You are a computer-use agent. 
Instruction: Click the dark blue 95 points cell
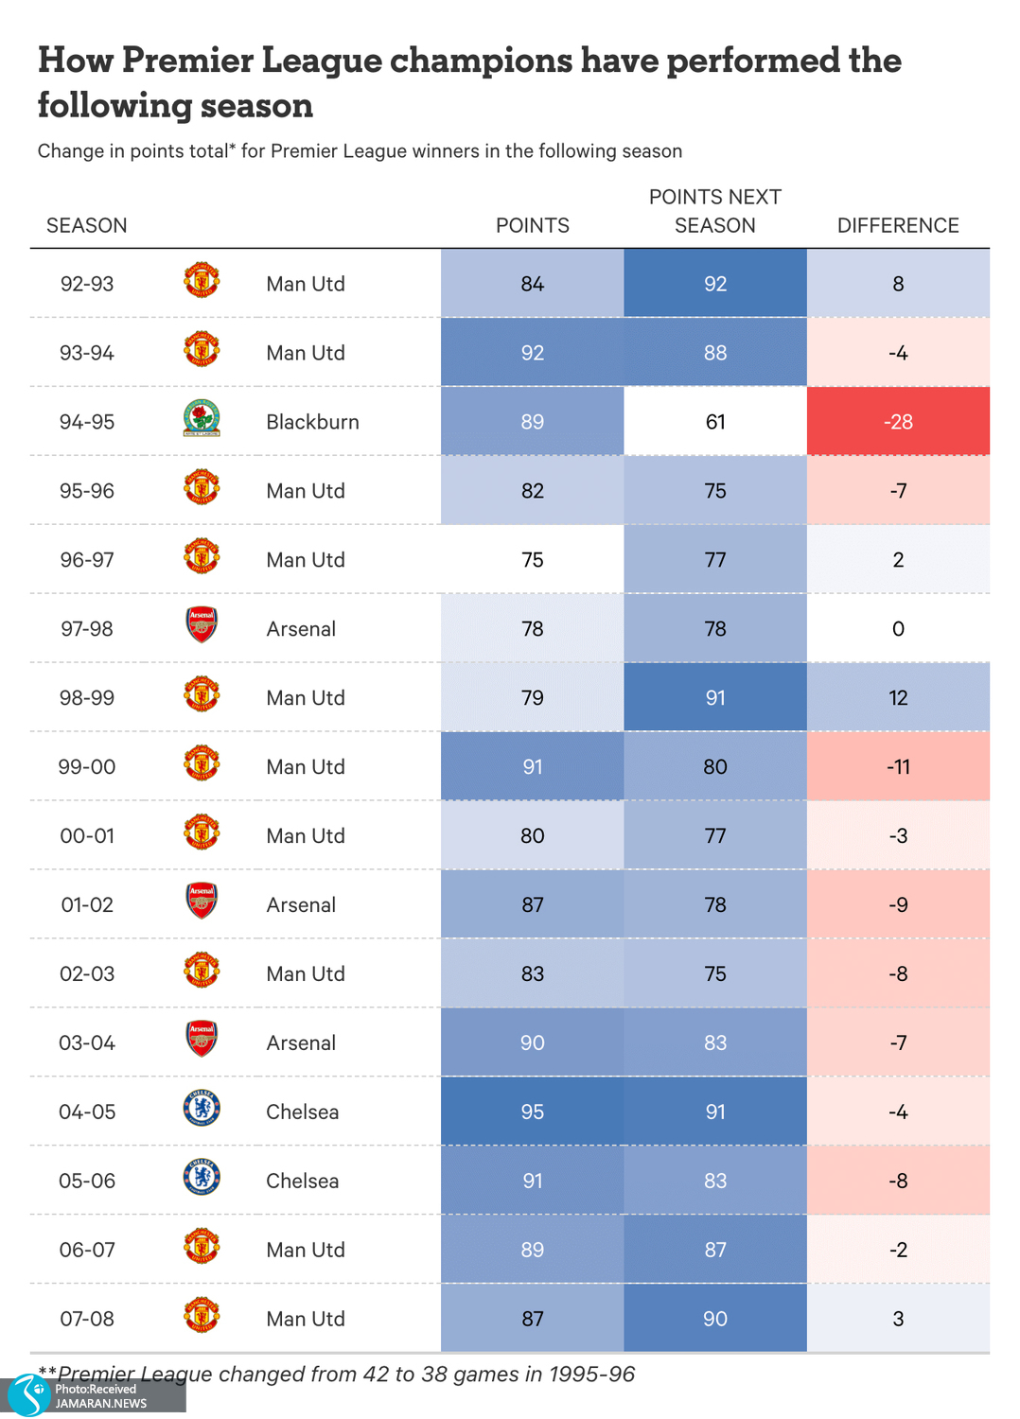pyautogui.click(x=532, y=1112)
